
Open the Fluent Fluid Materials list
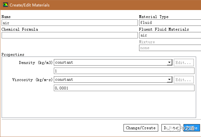pyautogui.click(x=170, y=36)
